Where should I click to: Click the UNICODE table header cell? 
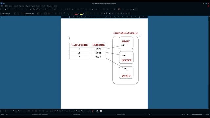pyautogui.click(x=98, y=45)
